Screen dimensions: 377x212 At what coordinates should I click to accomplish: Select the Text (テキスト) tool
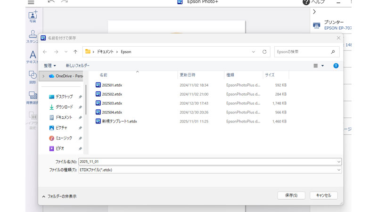pyautogui.click(x=33, y=56)
